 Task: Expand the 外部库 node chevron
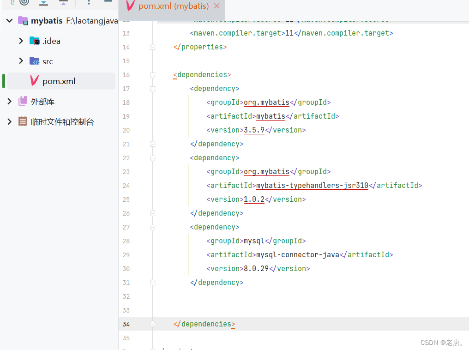click(x=9, y=102)
